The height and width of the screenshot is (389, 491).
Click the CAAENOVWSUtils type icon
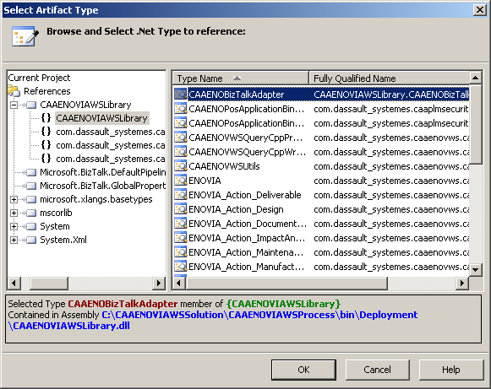click(x=181, y=166)
